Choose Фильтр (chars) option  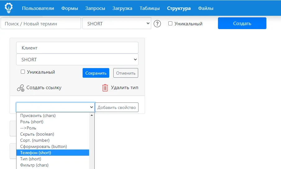(x=53, y=165)
